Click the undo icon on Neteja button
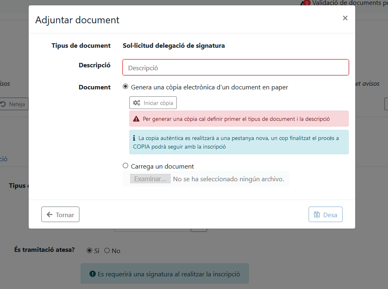Image resolution: width=388 pixels, height=289 pixels. [x=3, y=104]
